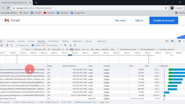Open the Security tab
The height and width of the screenshot is (104, 185).
point(89,41)
